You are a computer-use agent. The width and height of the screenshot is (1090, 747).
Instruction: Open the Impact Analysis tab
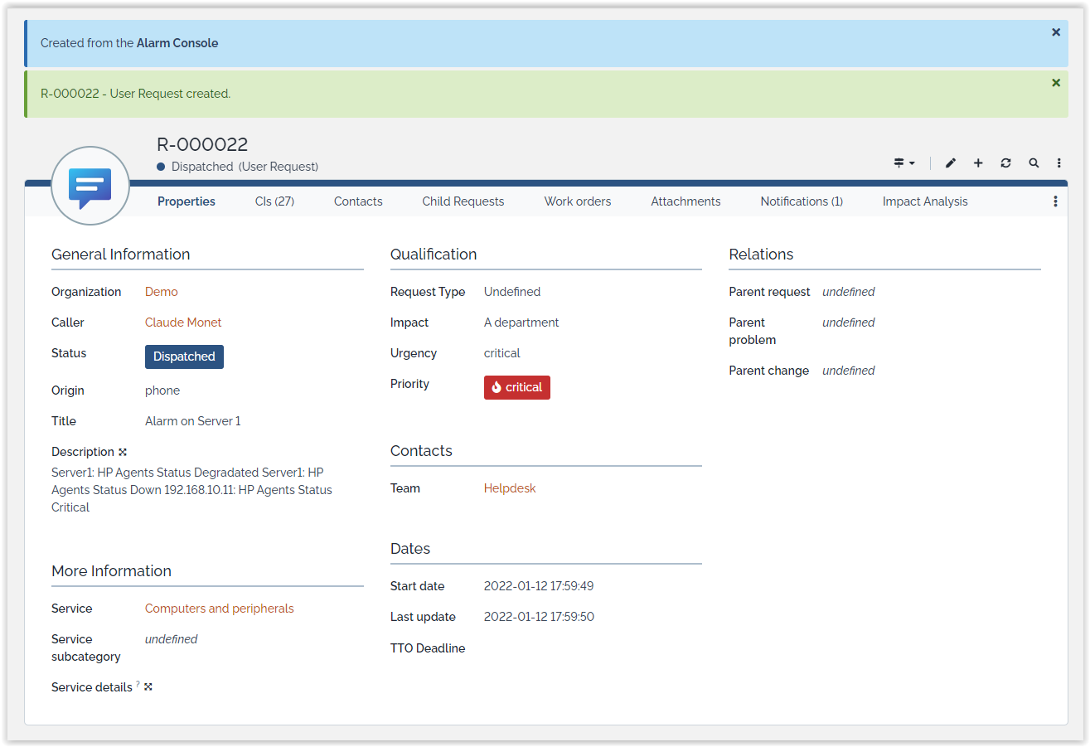924,201
